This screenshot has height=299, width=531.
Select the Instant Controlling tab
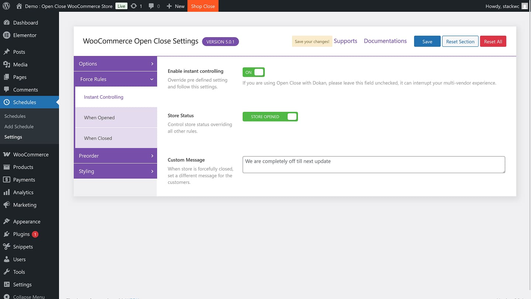pyautogui.click(x=116, y=97)
